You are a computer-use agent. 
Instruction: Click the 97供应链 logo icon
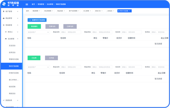point(4,4)
